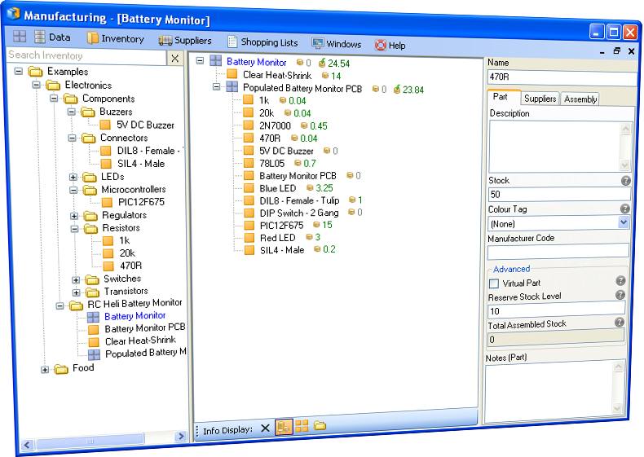This screenshot has height=457, width=644.
Task: Click help icon next to Stock field
Action: pyautogui.click(x=625, y=181)
